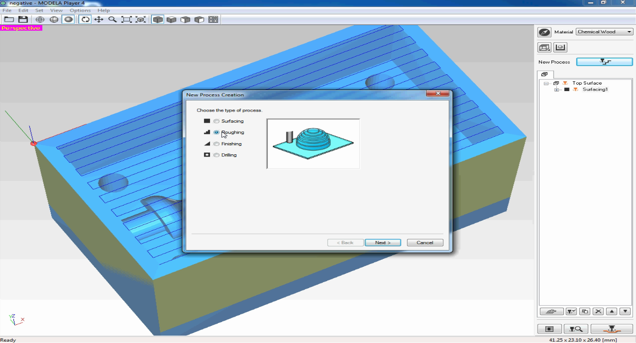Select the Zoom magnifier tool
The image size is (636, 343).
pos(113,20)
